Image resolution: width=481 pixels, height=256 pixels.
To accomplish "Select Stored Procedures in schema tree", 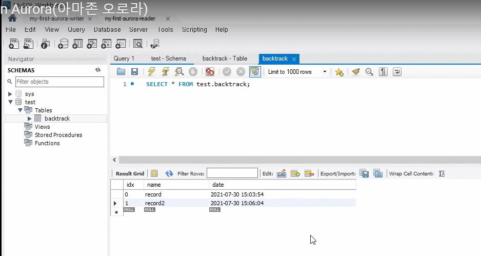I will [x=58, y=135].
